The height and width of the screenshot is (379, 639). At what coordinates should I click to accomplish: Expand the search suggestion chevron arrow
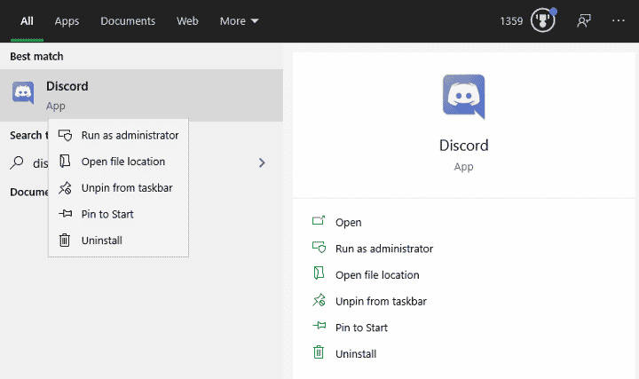(x=262, y=162)
